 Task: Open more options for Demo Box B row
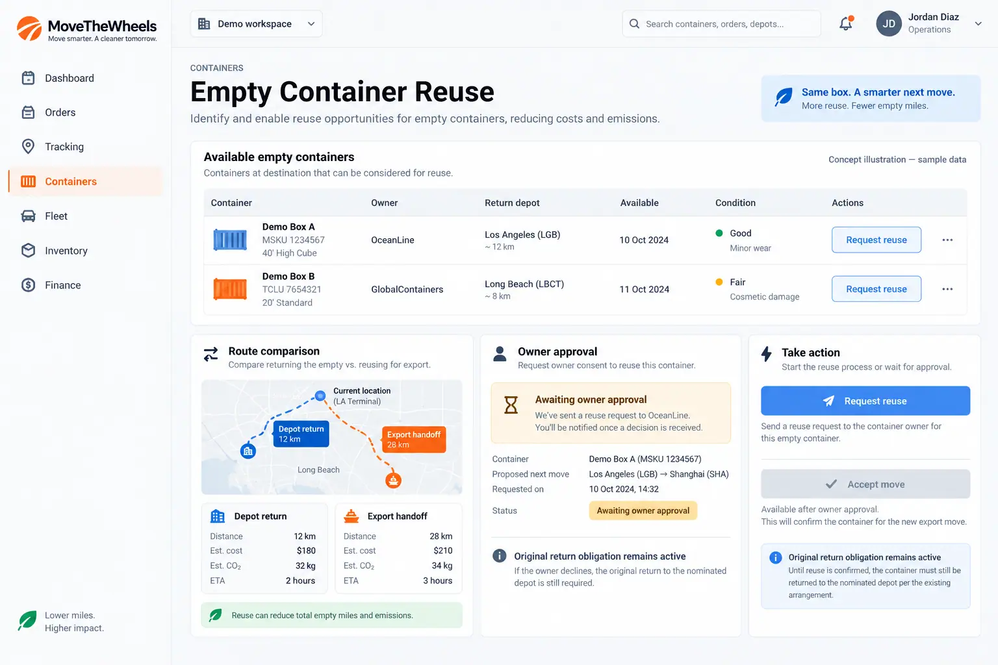[x=947, y=289]
